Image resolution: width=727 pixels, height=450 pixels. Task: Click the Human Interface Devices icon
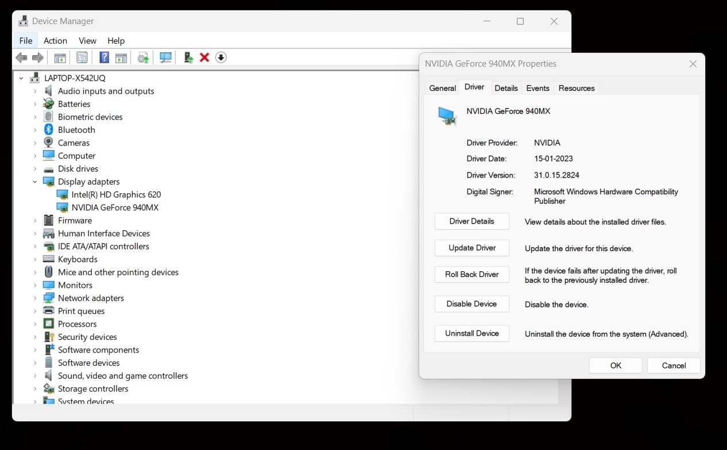[x=49, y=233]
